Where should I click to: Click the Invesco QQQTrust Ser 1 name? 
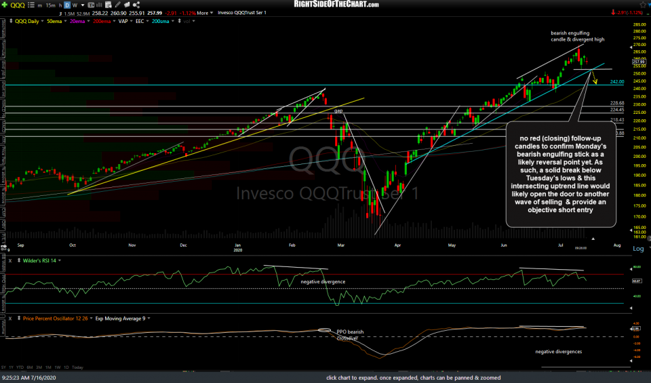tap(242, 13)
